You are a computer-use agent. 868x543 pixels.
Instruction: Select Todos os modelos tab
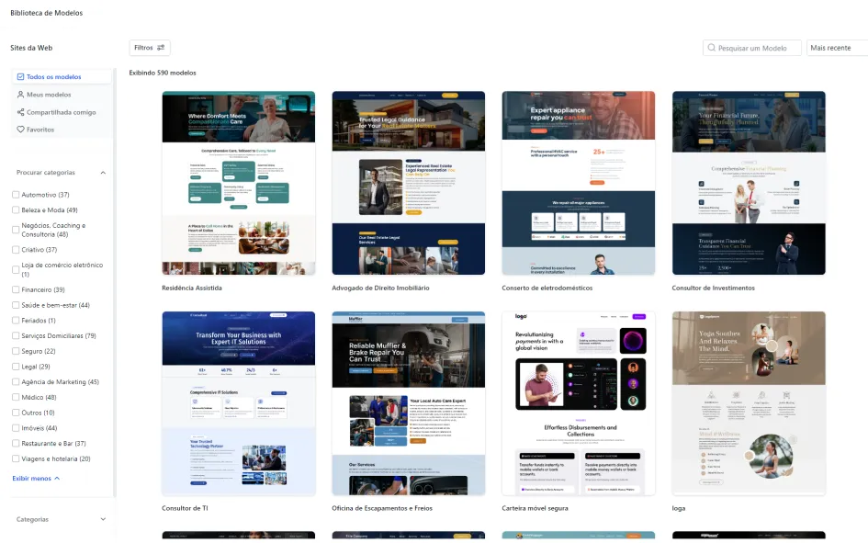pyautogui.click(x=62, y=77)
